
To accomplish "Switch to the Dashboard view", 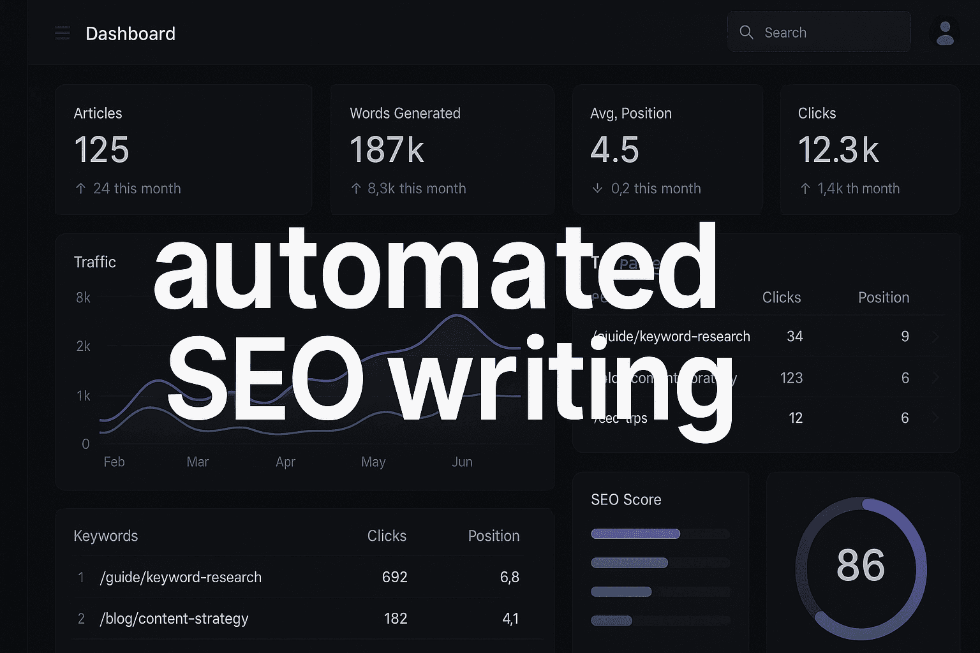I will click(x=131, y=34).
